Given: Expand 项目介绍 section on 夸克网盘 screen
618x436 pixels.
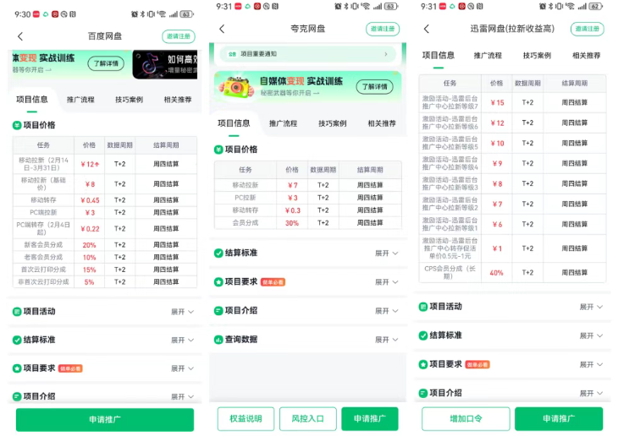Looking at the screenshot, I should click(x=387, y=310).
